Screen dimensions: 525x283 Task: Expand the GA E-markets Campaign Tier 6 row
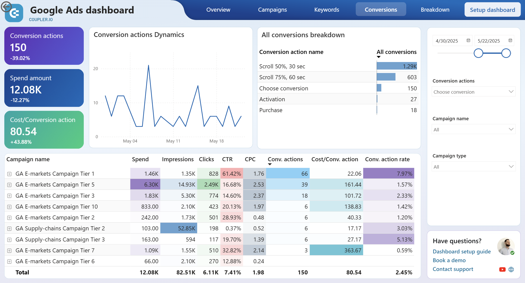9,261
